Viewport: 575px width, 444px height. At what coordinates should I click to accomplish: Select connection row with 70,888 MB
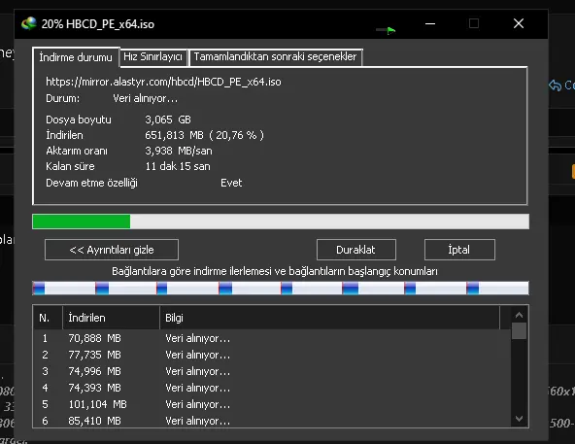point(272,338)
